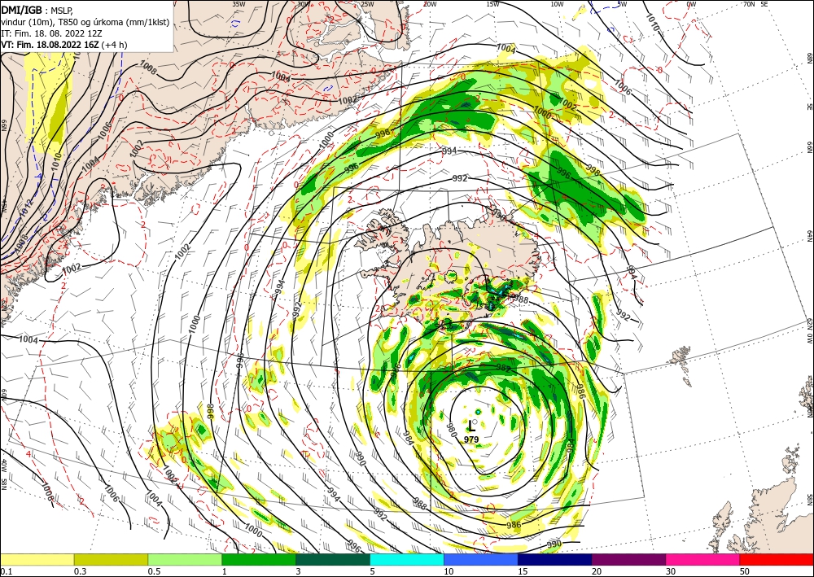This screenshot has width=814, height=577.
Task: Click the yellow 0.1–0.3 legend swatch
Action: pyautogui.click(x=37, y=559)
